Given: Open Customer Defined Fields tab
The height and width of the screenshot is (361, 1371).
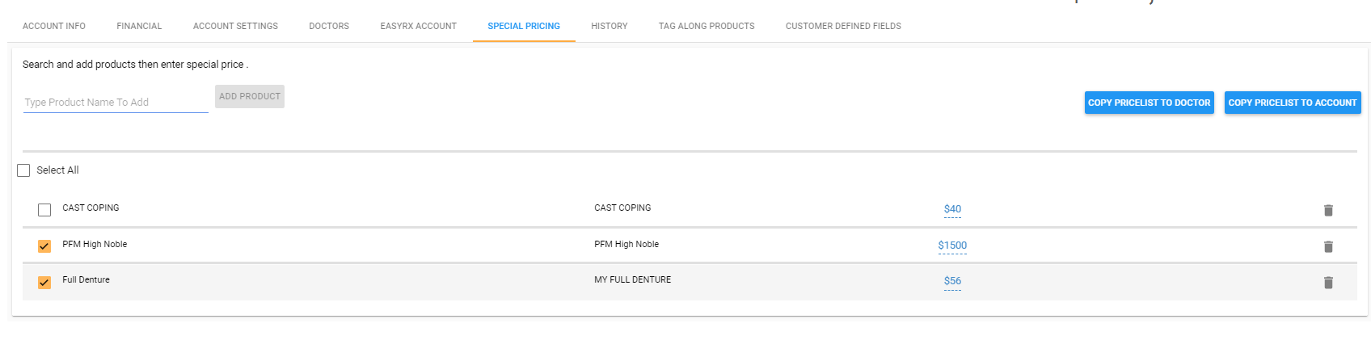Looking at the screenshot, I should tap(843, 26).
